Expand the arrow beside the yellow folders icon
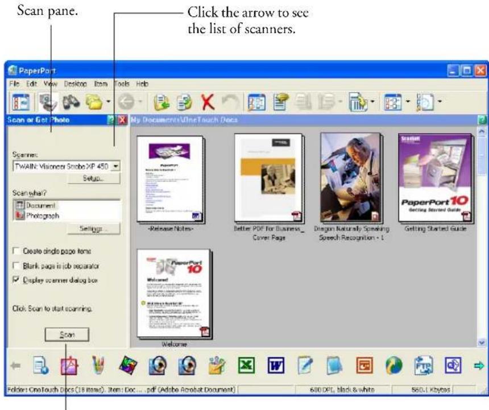489x410 pixels. point(108,101)
